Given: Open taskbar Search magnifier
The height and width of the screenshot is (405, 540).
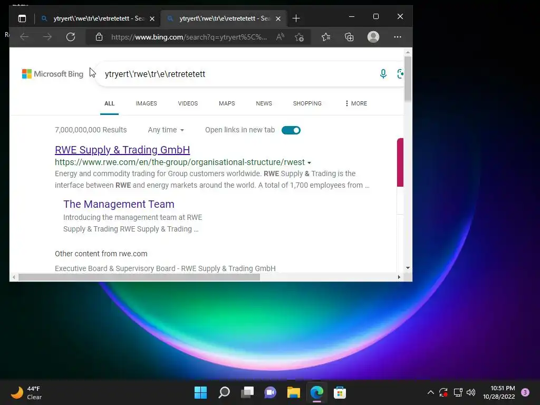Looking at the screenshot, I should (224, 392).
